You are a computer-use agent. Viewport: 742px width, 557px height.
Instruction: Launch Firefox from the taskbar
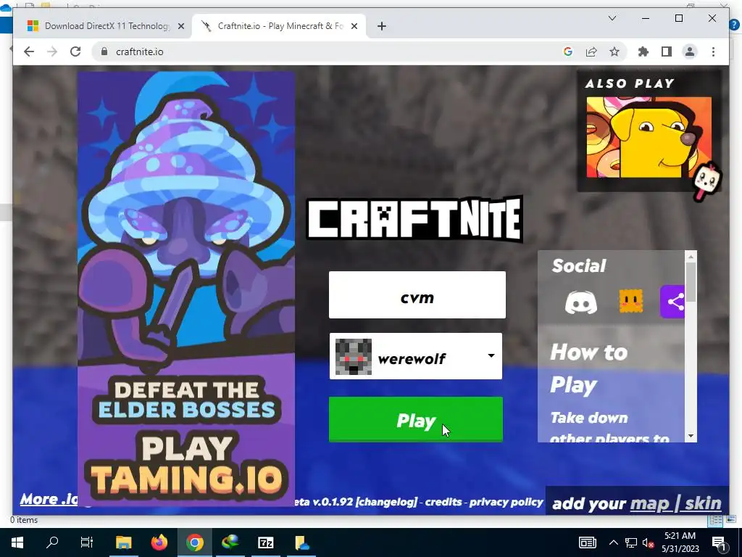(x=159, y=542)
